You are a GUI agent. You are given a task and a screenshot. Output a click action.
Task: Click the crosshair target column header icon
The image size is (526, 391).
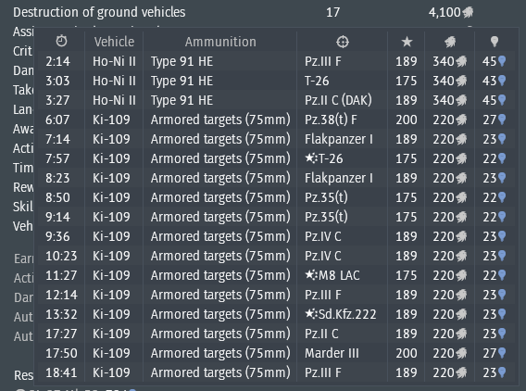tap(342, 42)
